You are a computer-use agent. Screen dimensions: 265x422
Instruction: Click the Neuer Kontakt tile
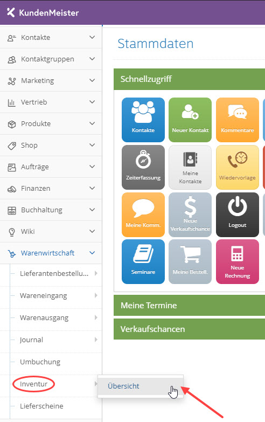[190, 120]
